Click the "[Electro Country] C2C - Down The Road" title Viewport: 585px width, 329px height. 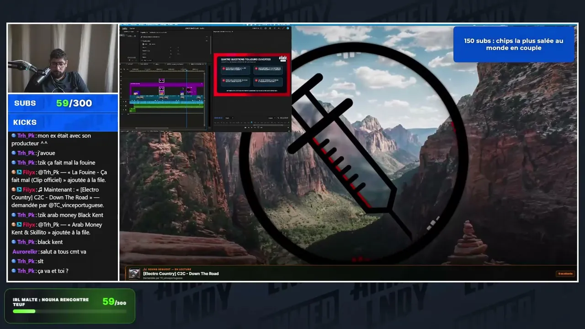tap(181, 274)
